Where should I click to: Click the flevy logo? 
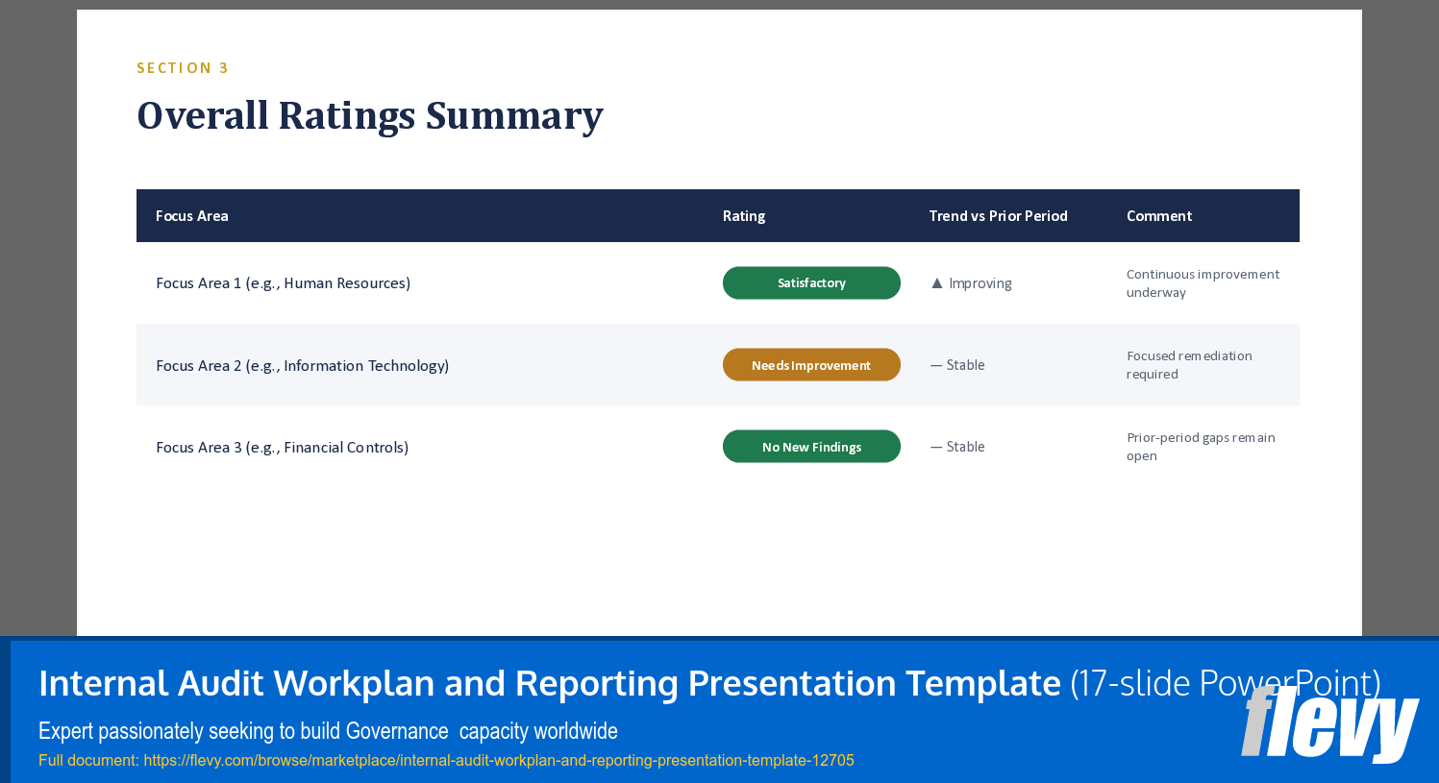[1330, 722]
